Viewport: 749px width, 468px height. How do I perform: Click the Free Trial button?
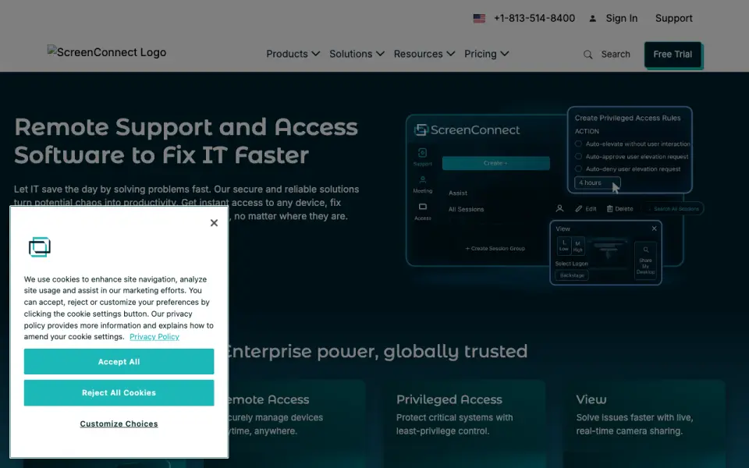[673, 55]
